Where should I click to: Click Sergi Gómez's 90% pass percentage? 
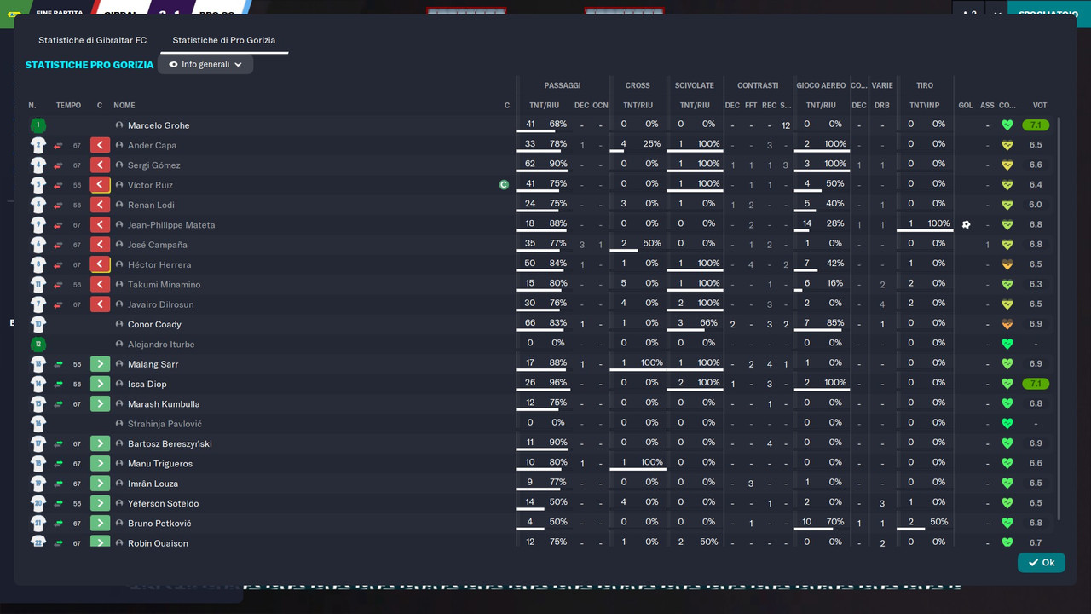558,164
